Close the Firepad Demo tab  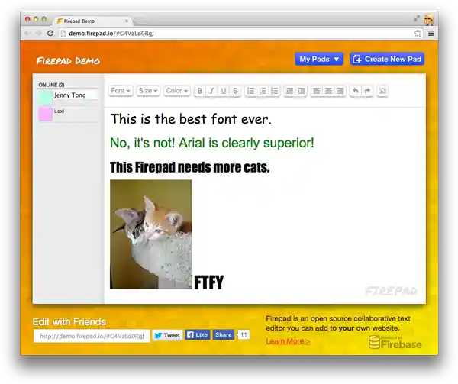pyautogui.click(x=127, y=21)
